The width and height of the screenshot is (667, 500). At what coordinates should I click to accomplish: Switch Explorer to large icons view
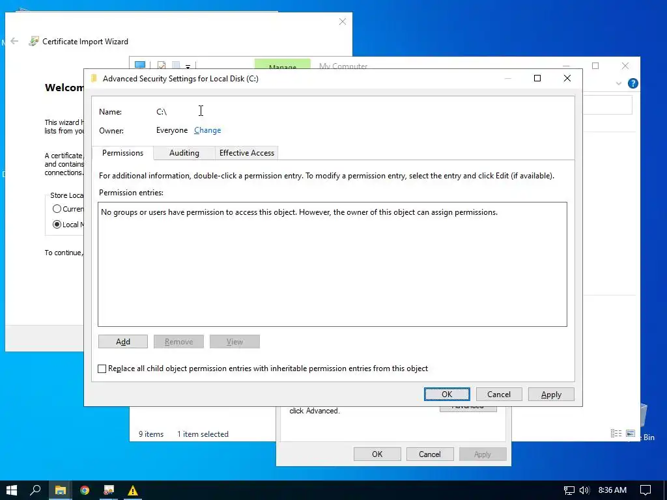(x=631, y=433)
